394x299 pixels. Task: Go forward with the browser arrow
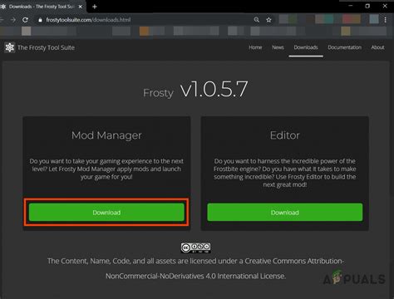13,20
